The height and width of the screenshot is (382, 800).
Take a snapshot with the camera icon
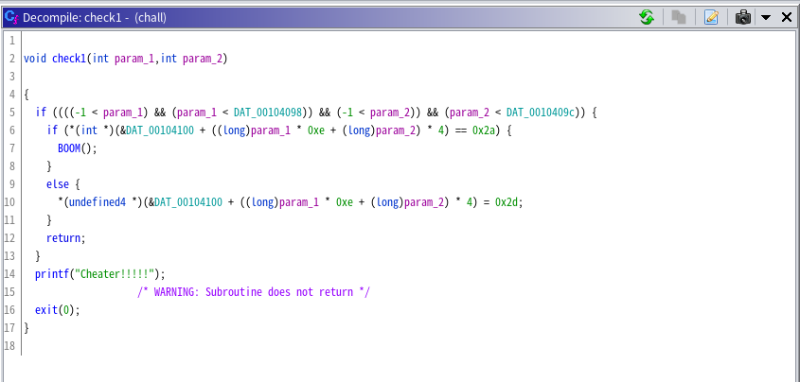(743, 18)
